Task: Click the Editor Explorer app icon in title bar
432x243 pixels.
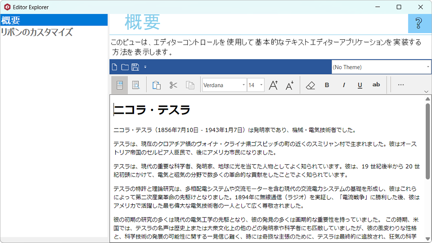Action: [8, 7]
